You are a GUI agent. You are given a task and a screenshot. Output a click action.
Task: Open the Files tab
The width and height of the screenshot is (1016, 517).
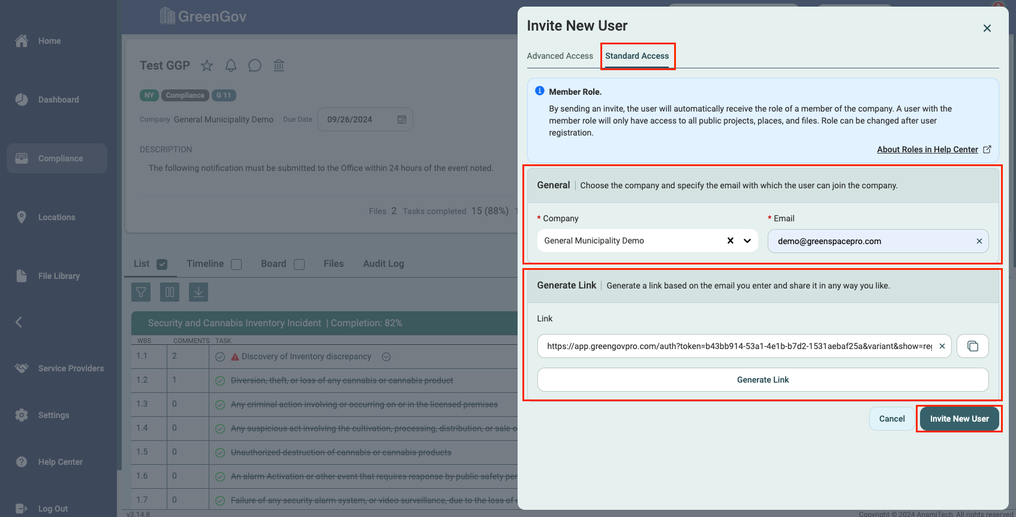pos(333,264)
